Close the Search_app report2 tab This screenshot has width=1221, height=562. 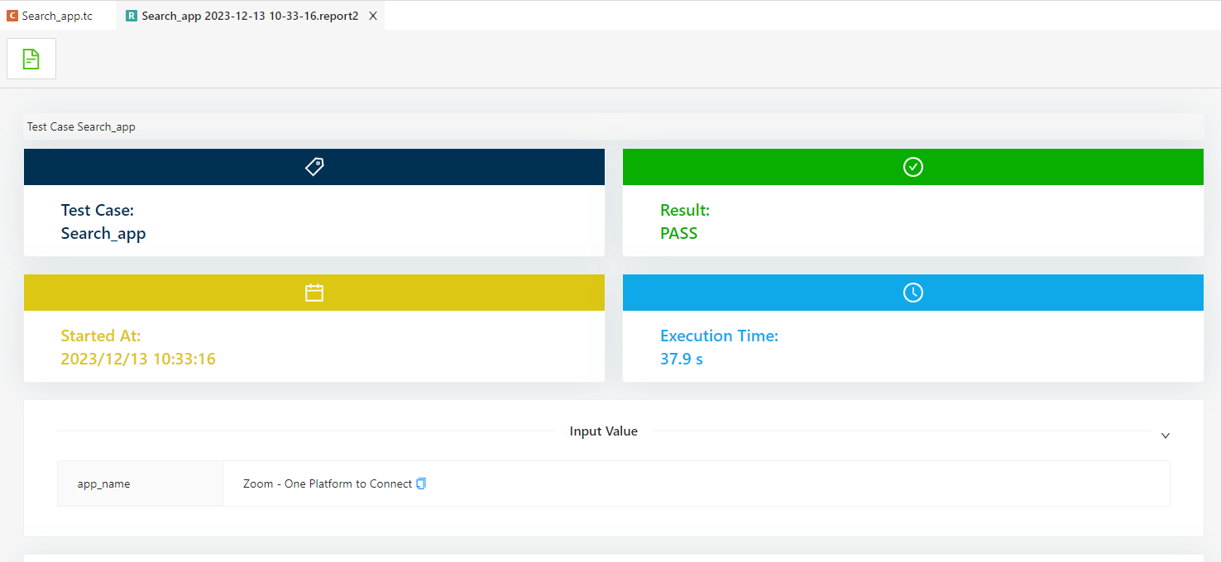click(x=373, y=16)
